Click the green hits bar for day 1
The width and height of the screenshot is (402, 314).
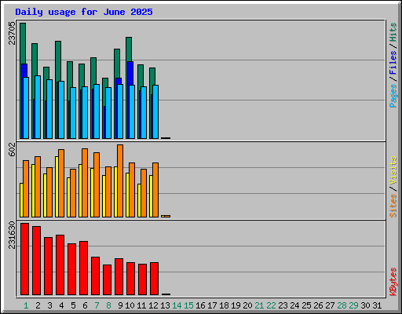(x=23, y=43)
